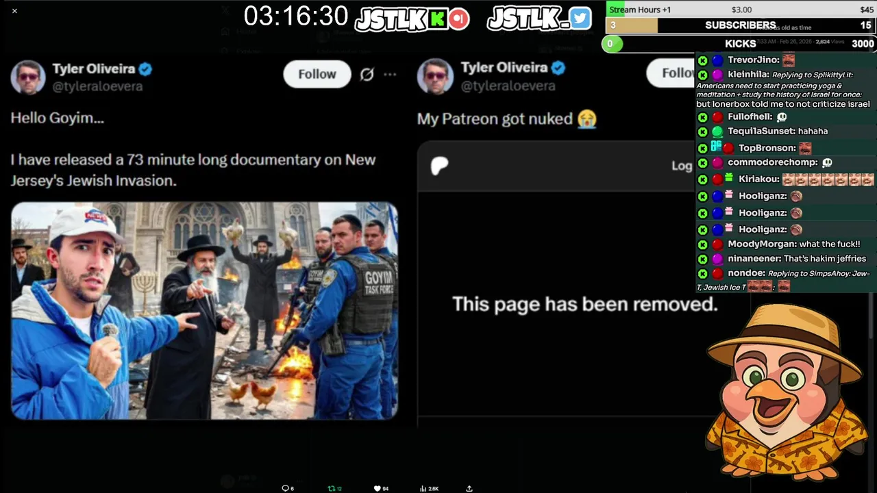Click the kleinhila username in chat
This screenshot has width=877, height=493.
coord(748,75)
